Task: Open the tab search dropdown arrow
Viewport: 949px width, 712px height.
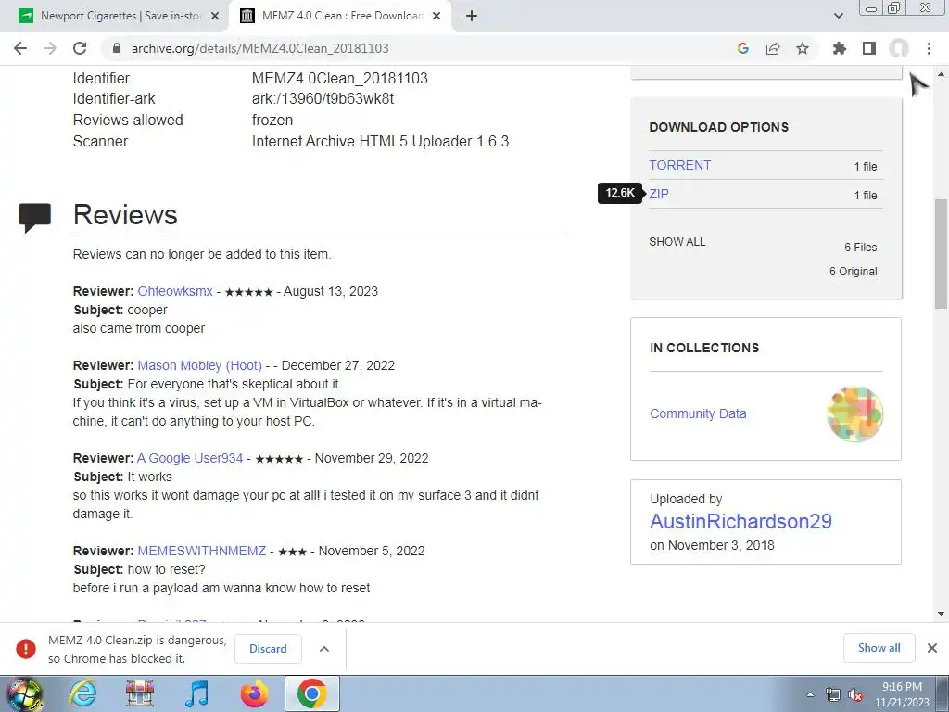Action: click(838, 16)
